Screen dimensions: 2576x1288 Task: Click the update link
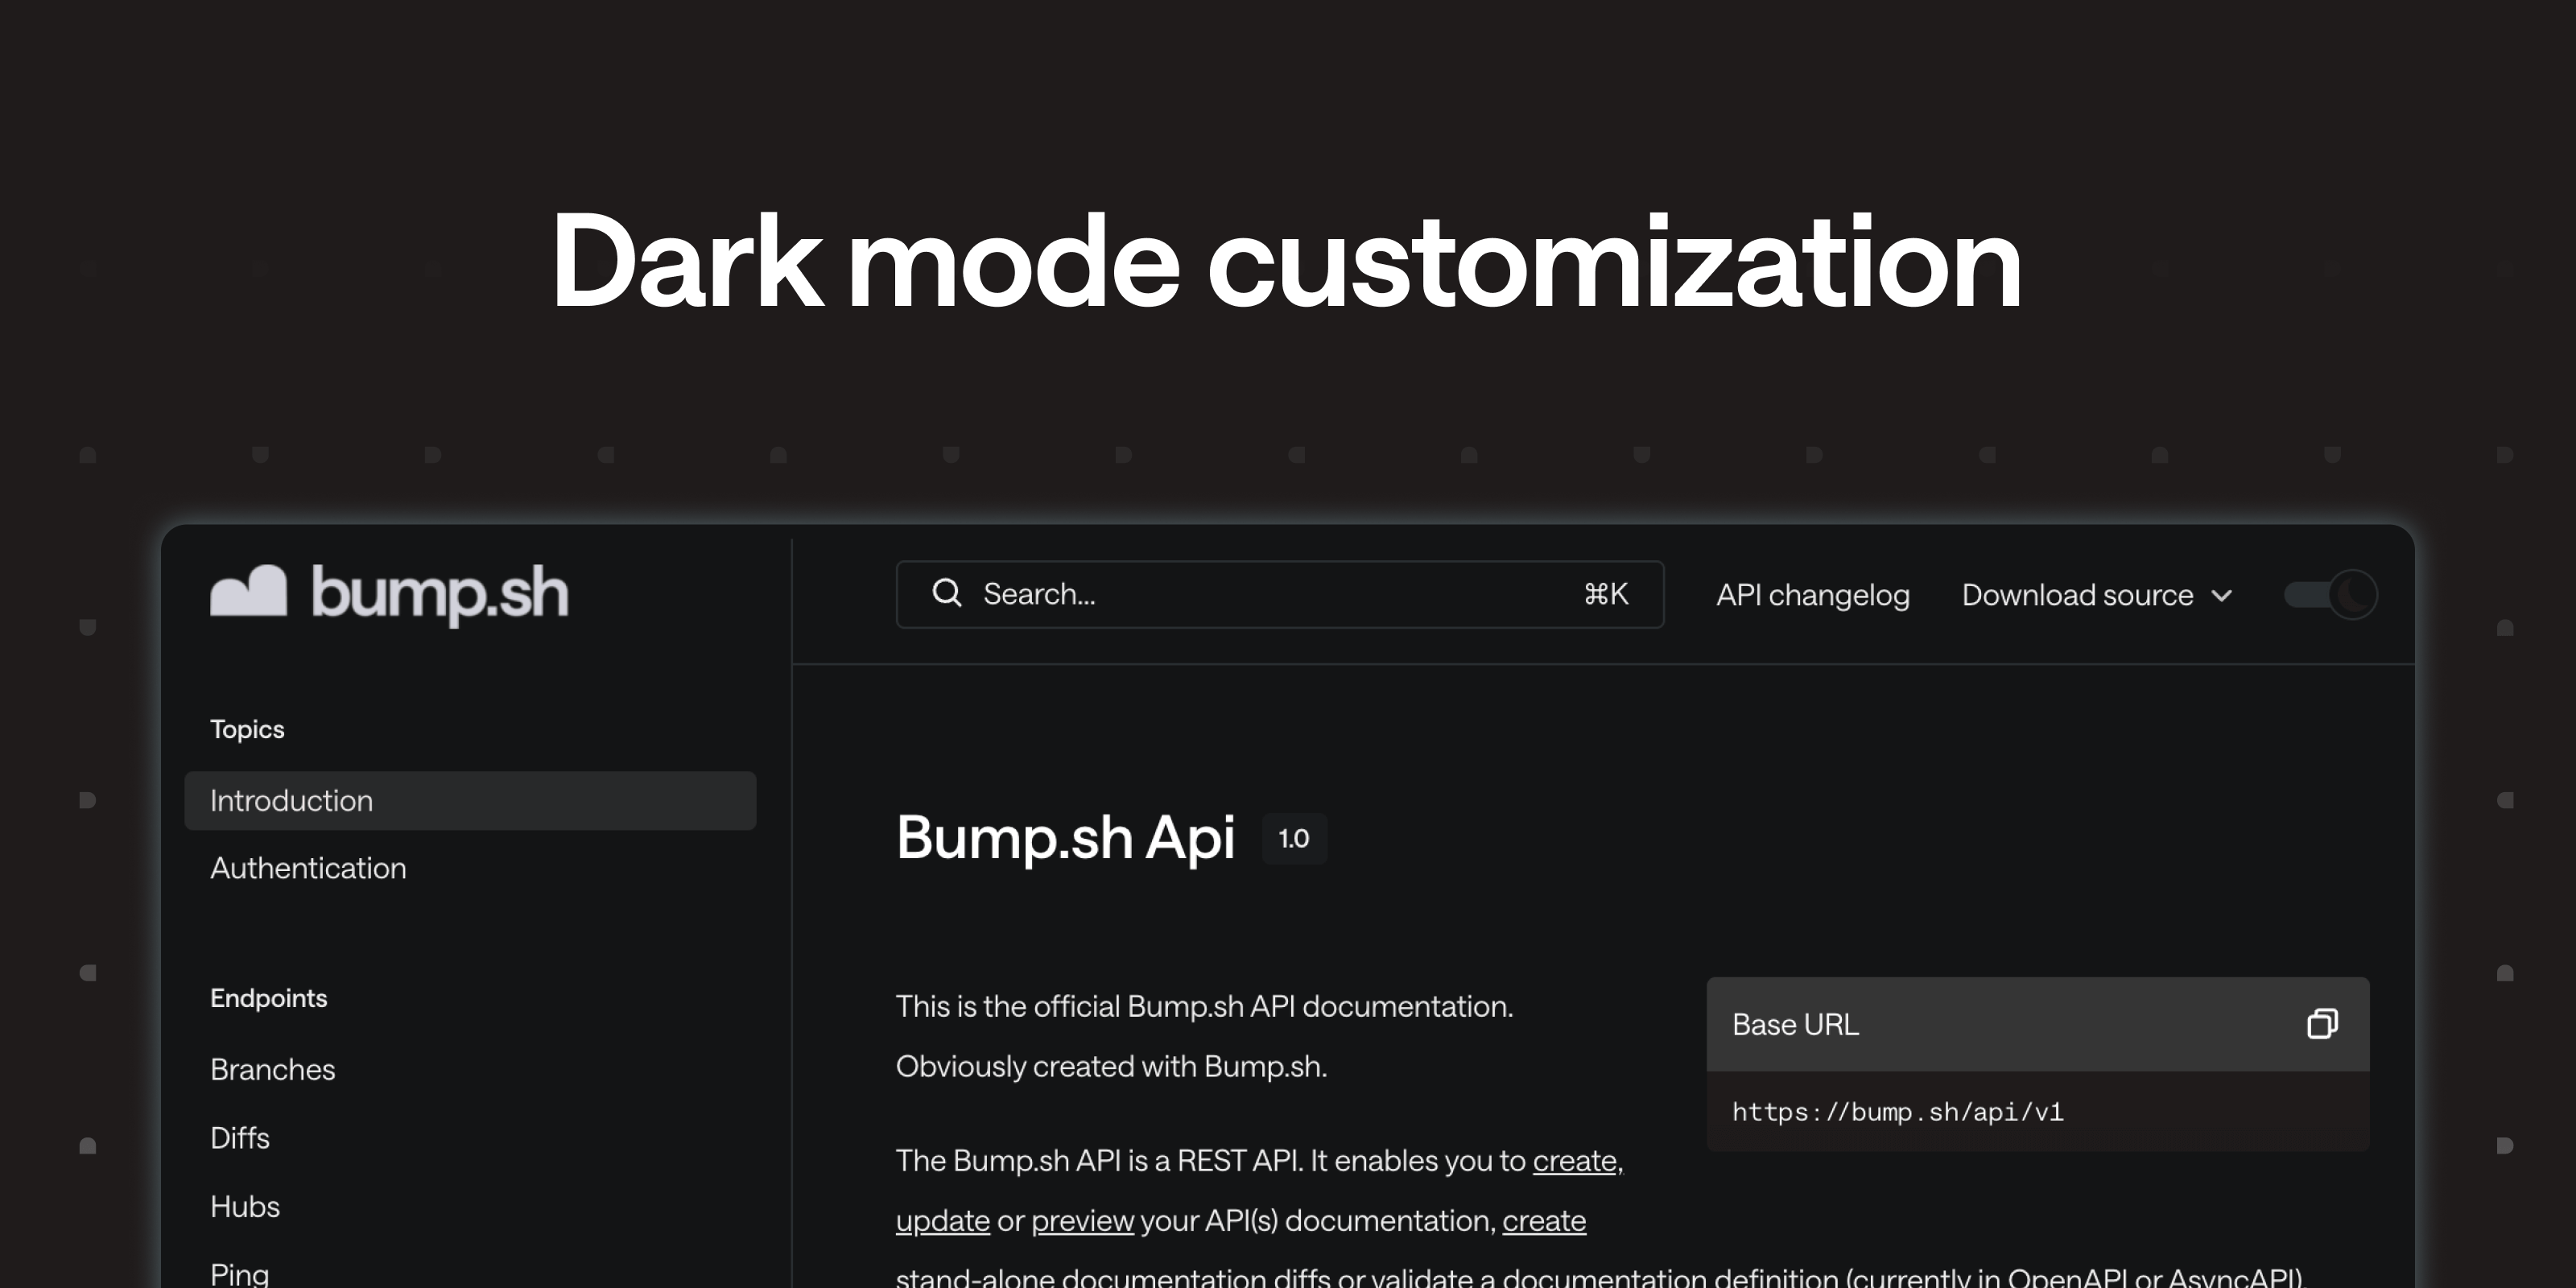tap(942, 1220)
